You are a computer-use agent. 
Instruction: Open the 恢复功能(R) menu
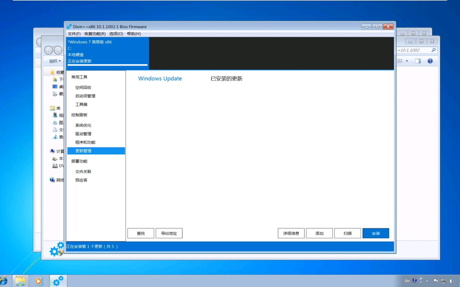pyautogui.click(x=95, y=34)
